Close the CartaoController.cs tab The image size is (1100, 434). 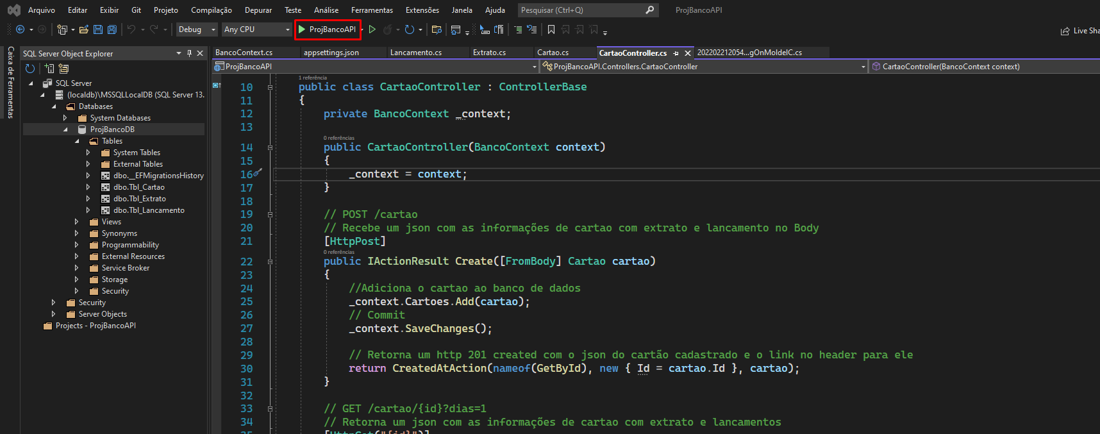coord(688,53)
